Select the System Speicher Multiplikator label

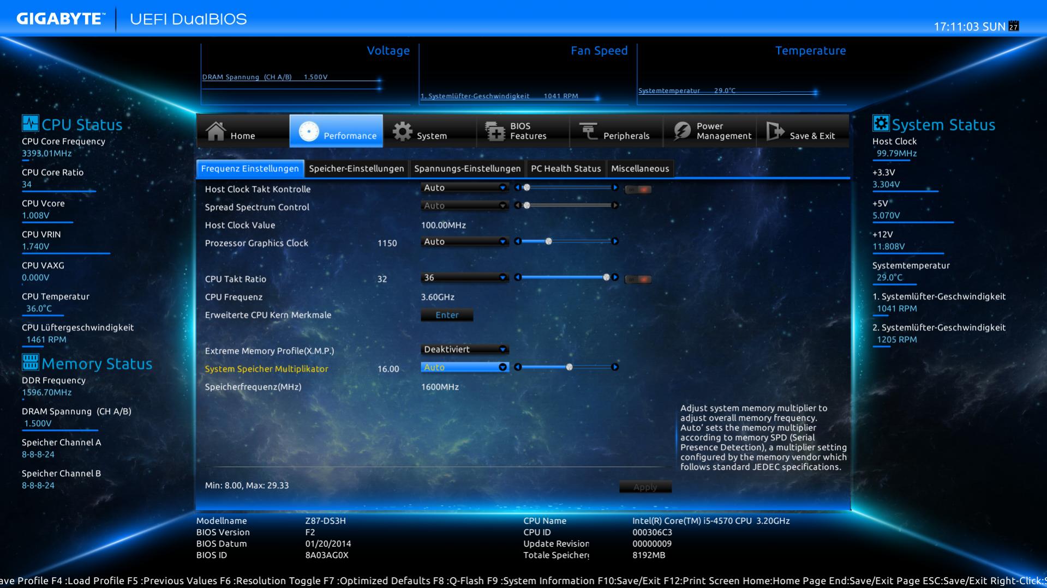click(x=266, y=369)
